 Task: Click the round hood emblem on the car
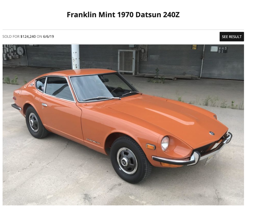click(x=212, y=133)
